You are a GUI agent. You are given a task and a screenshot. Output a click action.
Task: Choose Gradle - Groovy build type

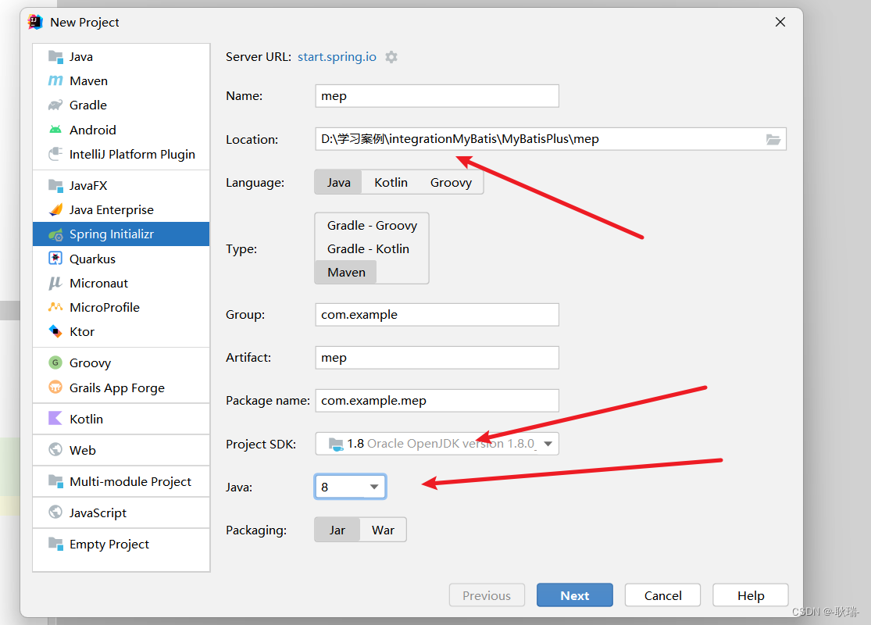(372, 226)
